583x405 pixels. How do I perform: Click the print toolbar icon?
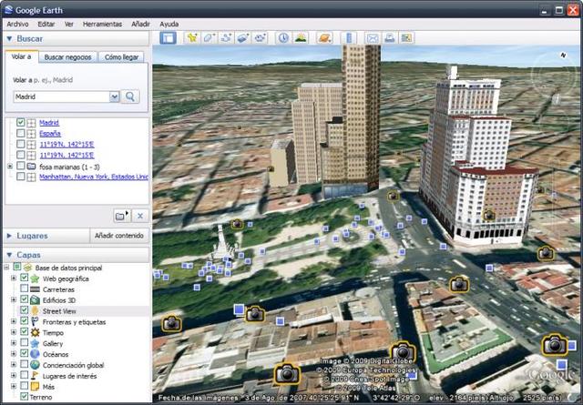(x=389, y=38)
